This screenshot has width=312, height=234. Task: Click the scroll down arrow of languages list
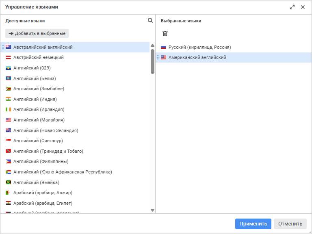[153, 210]
